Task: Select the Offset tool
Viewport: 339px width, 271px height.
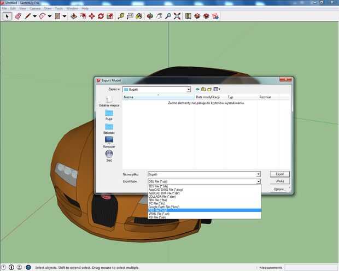Action: tap(83, 16)
